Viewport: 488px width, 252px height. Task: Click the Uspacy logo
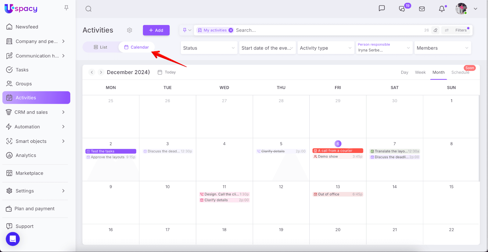click(21, 8)
